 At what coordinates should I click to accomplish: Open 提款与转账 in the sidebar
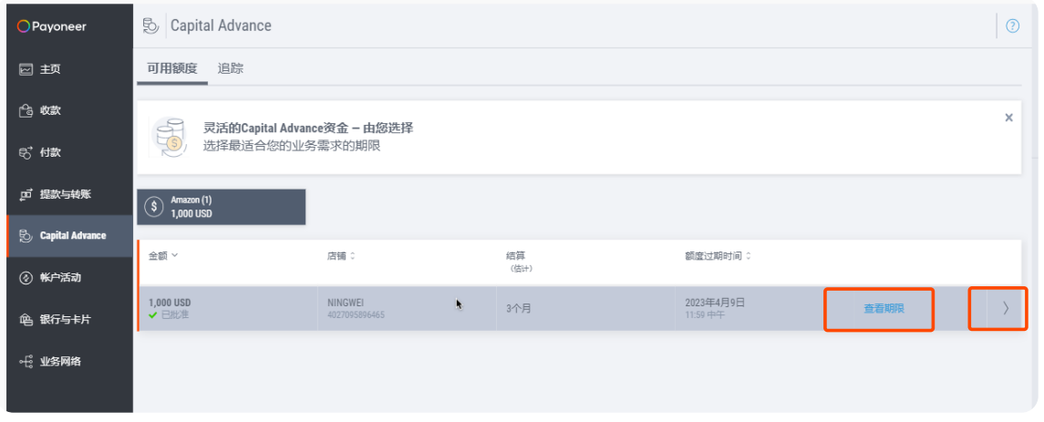tap(70, 195)
